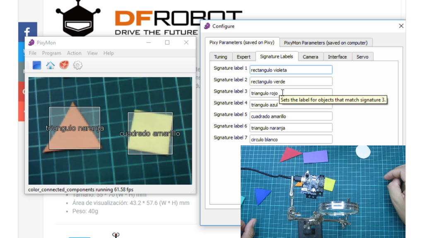Open the Program menu
This screenshot has width=424, height=238.
pyautogui.click(x=51, y=53)
